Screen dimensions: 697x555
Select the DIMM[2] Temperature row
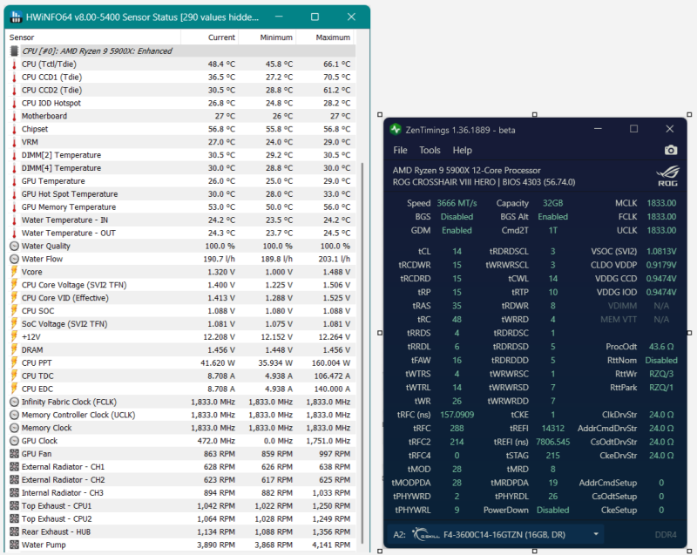click(x=181, y=155)
